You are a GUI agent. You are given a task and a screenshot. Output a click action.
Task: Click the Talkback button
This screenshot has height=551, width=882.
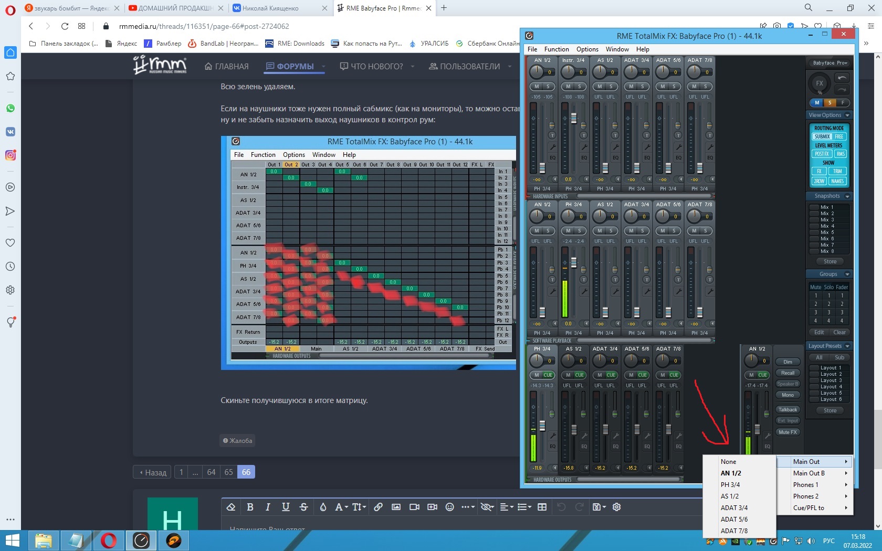pyautogui.click(x=788, y=410)
